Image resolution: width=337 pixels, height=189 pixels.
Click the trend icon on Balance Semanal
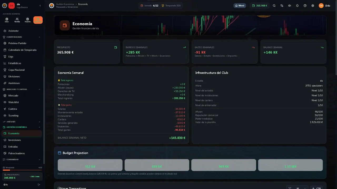tap(322, 48)
